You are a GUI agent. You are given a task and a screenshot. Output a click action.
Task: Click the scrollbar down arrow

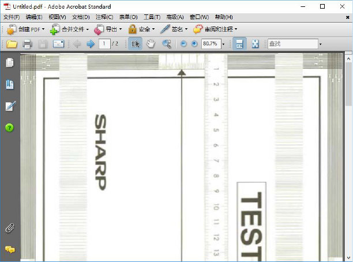(348, 257)
